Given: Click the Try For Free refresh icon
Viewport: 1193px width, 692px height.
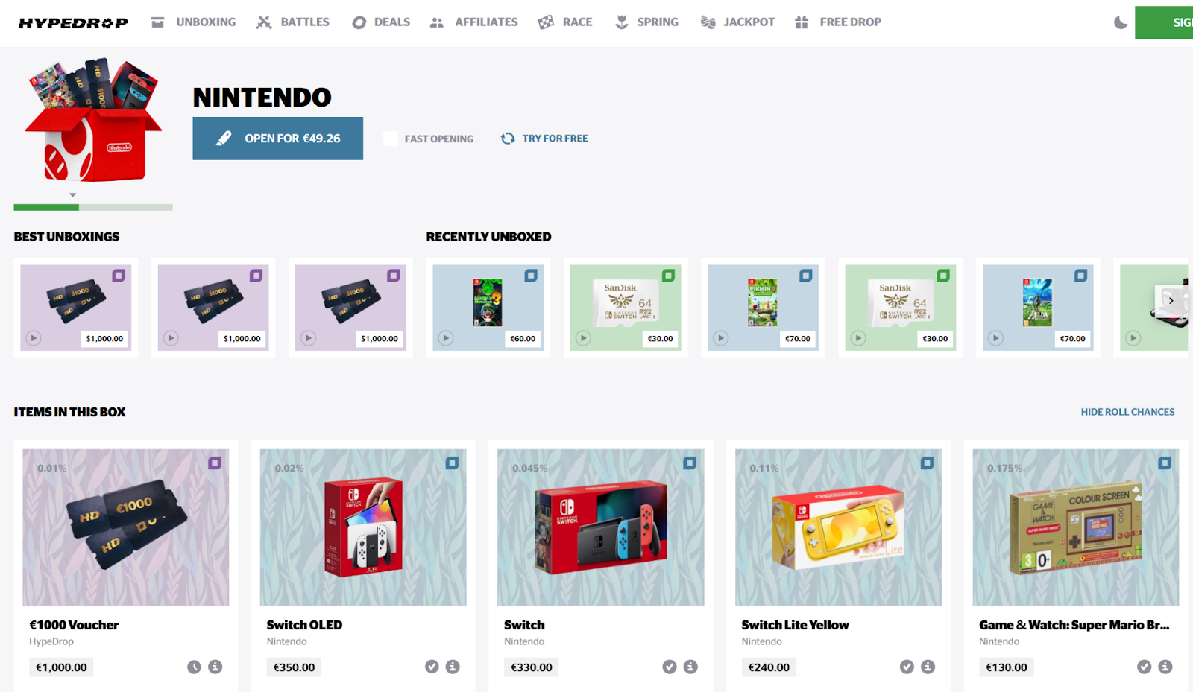Looking at the screenshot, I should [x=508, y=139].
